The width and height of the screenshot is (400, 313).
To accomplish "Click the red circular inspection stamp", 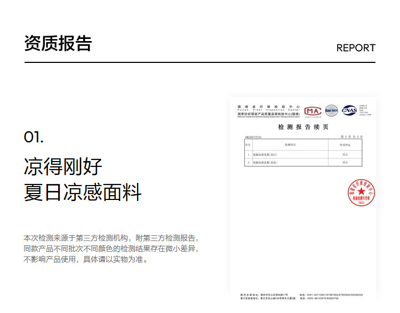I will click(x=361, y=192).
